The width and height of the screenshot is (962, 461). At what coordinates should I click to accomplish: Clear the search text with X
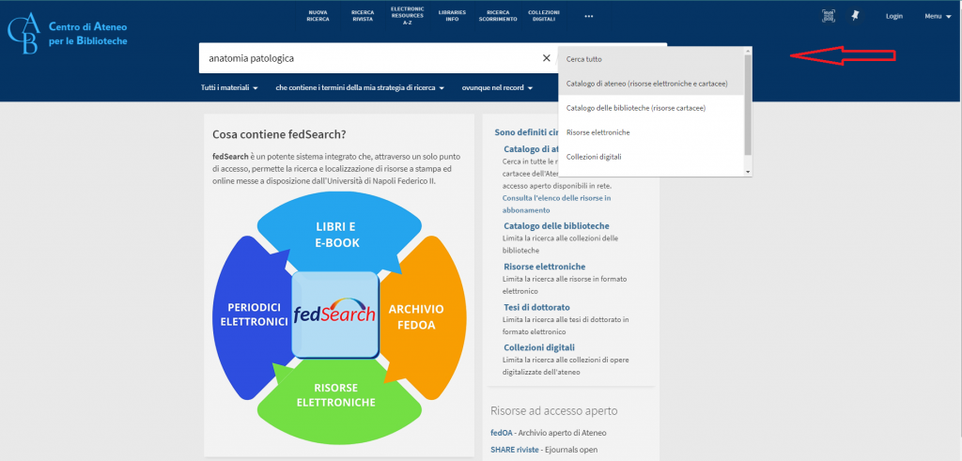pos(547,58)
